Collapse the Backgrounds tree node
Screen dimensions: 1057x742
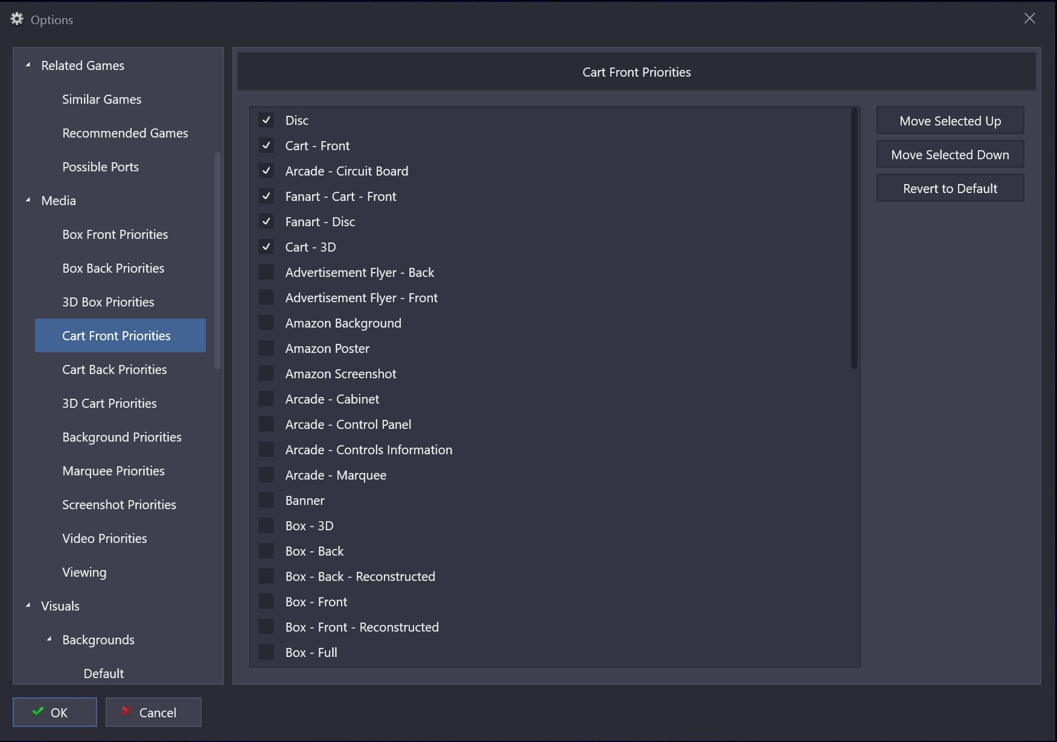(49, 639)
